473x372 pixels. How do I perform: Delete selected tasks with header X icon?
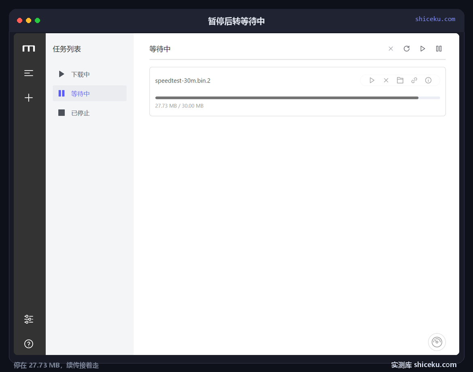391,49
